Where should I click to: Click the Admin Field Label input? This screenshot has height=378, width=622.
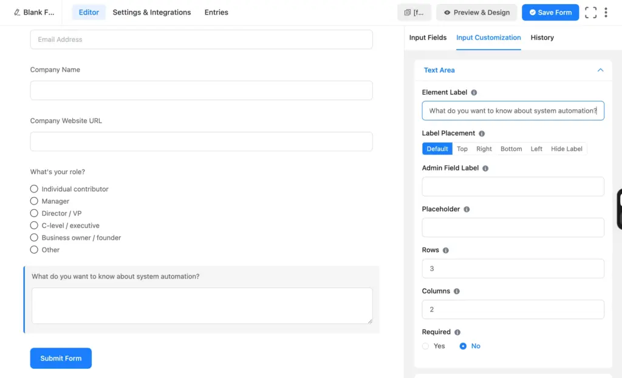point(513,186)
